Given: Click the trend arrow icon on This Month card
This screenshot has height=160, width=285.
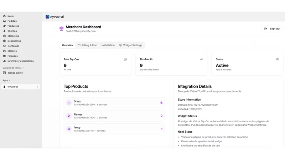Looking at the screenshot, I should click(201, 59).
